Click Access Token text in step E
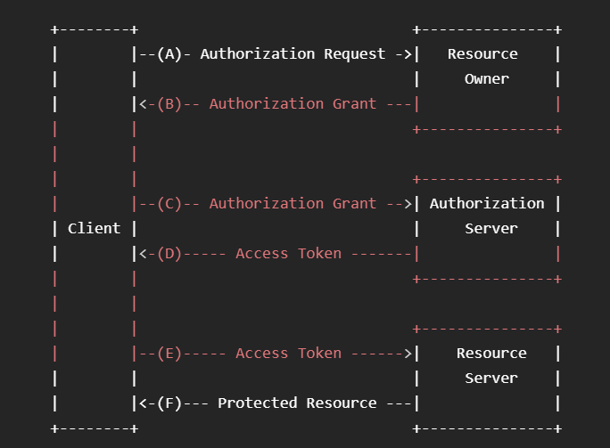Viewport: 610px width, 448px height. click(x=288, y=354)
